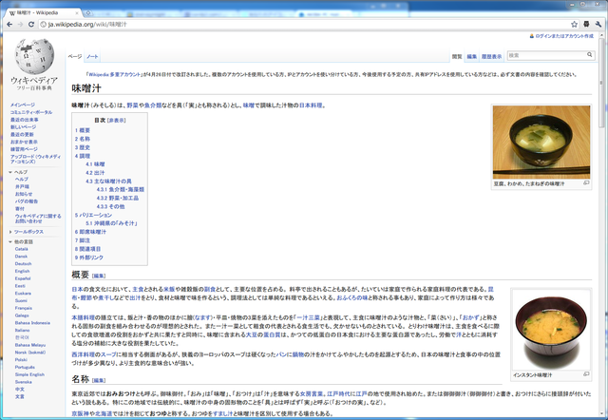Click the user icon beside login link
This screenshot has height=420, width=608.
pyautogui.click(x=532, y=36)
